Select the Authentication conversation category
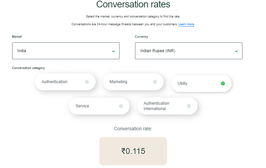This screenshot has height=168, width=266. coord(55,82)
